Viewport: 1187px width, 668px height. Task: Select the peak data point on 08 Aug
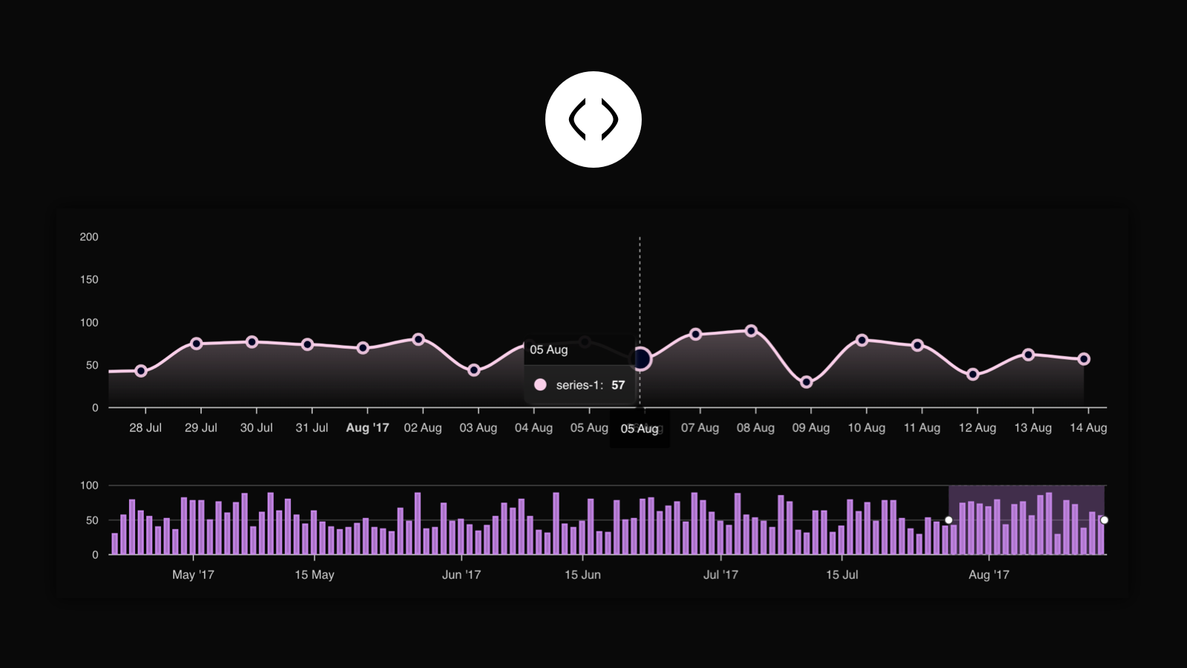point(752,331)
